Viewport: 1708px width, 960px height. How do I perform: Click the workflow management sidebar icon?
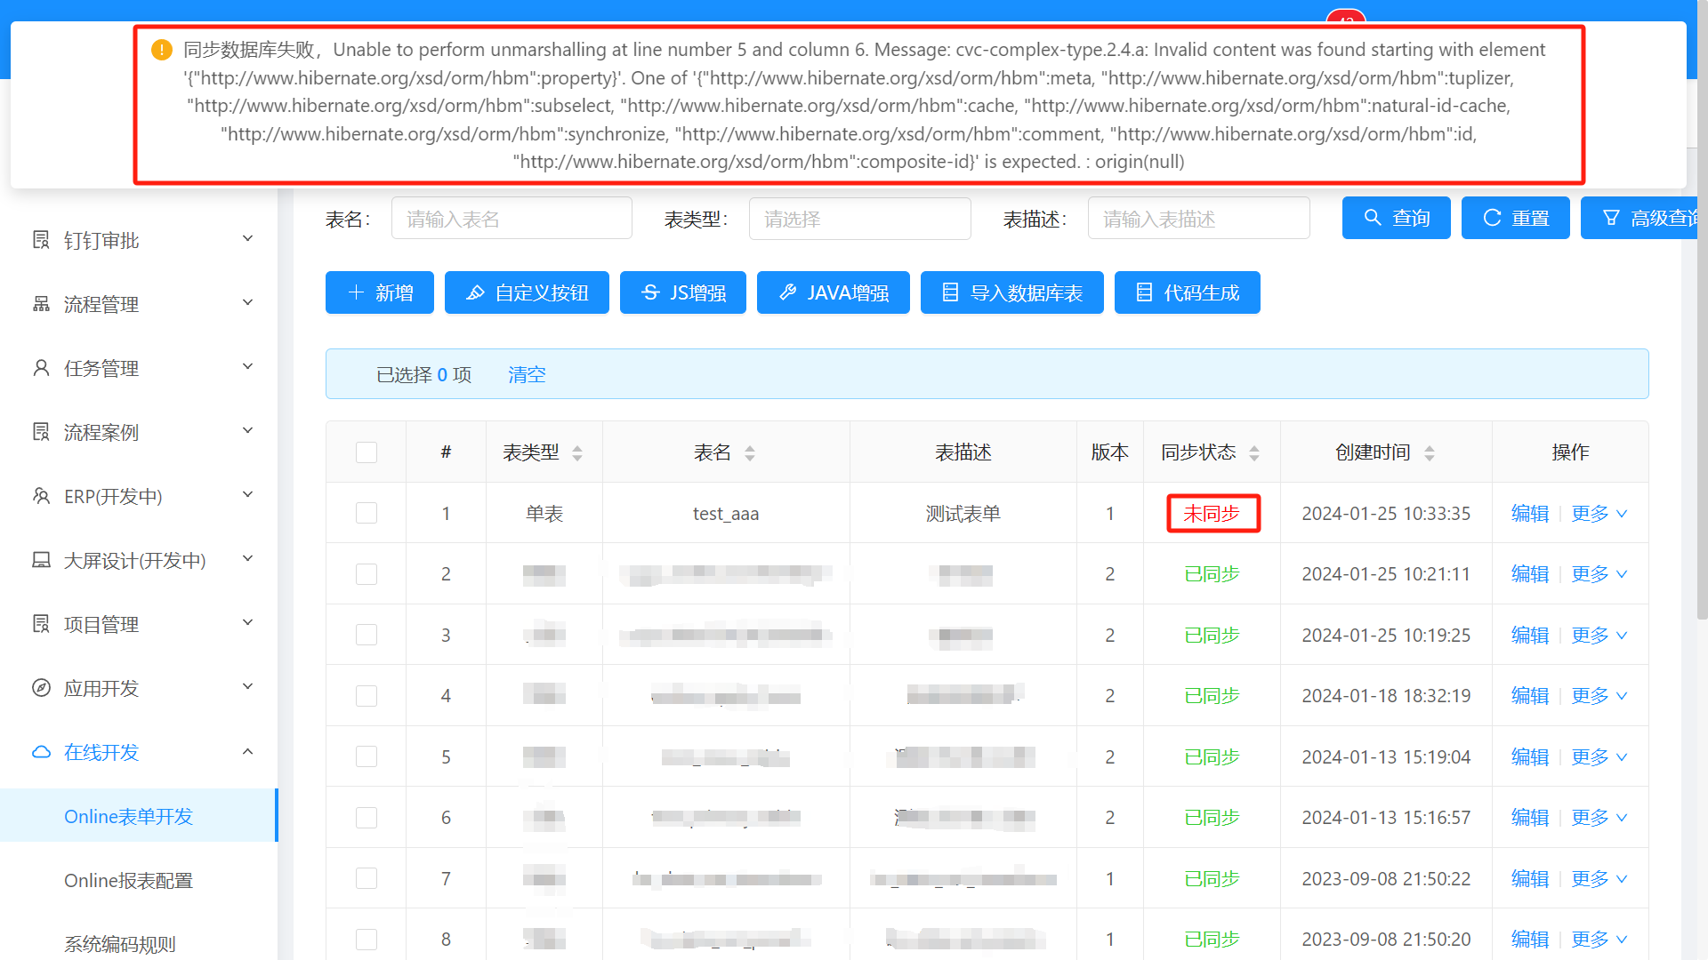41,304
